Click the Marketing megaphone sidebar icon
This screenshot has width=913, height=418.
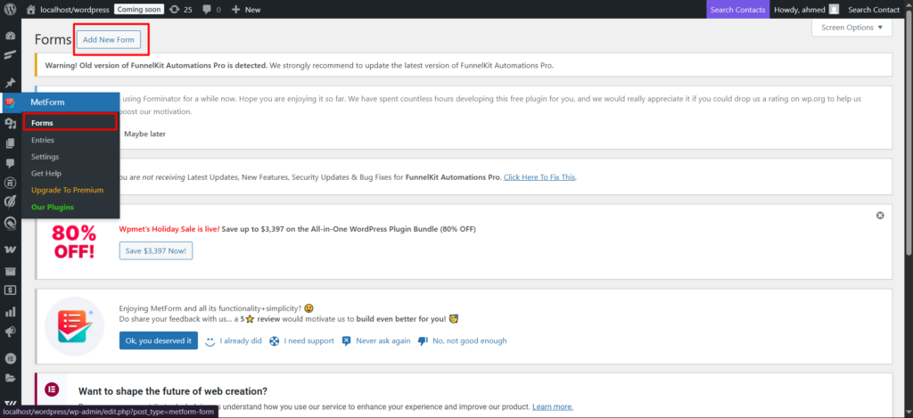(11, 332)
